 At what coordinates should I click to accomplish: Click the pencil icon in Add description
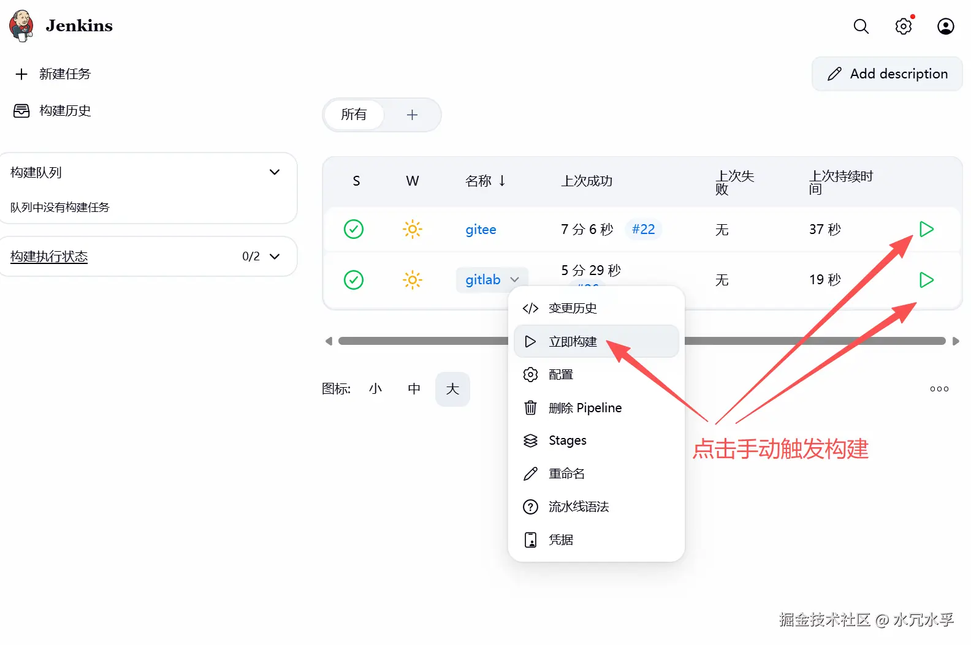pyautogui.click(x=834, y=74)
